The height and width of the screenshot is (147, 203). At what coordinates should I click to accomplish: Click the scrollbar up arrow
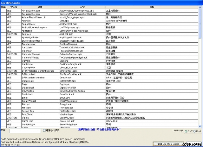[200, 7]
